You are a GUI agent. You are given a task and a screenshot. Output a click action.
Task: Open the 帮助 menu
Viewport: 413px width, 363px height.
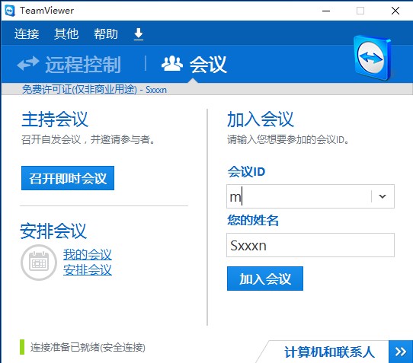pyautogui.click(x=106, y=33)
